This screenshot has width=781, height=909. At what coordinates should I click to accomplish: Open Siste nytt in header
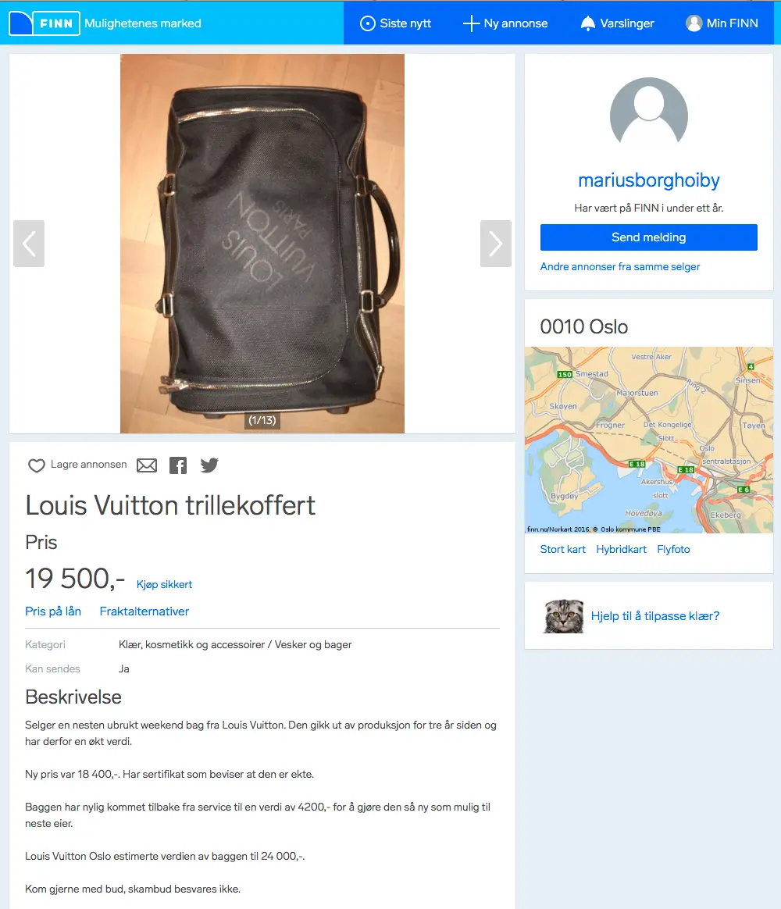pos(395,23)
